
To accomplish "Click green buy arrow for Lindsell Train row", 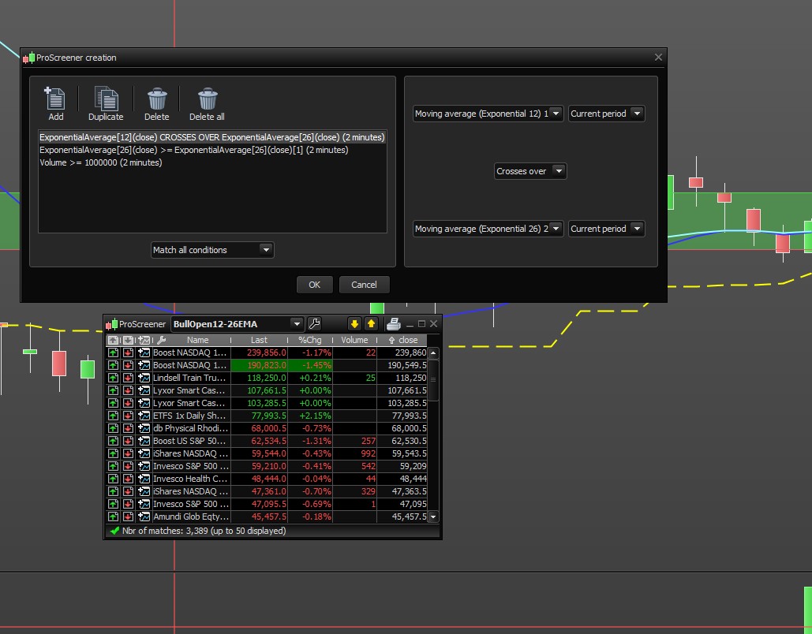I will point(113,378).
